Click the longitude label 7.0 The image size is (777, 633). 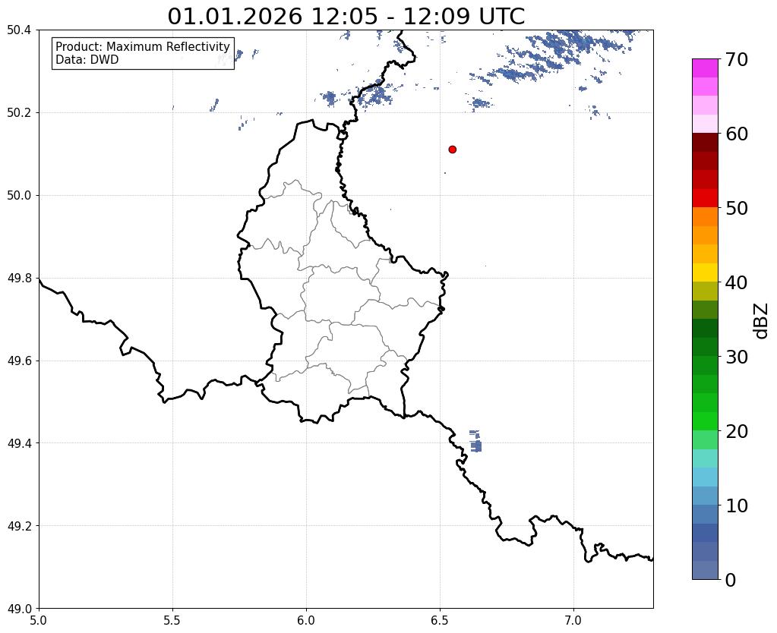pyautogui.click(x=573, y=621)
